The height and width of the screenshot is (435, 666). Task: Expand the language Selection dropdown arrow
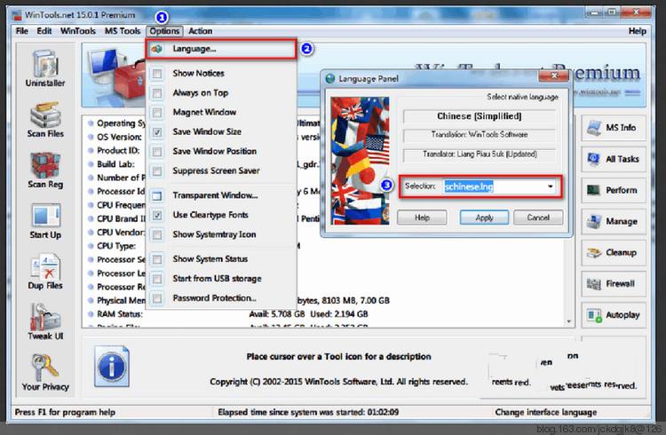click(x=550, y=186)
